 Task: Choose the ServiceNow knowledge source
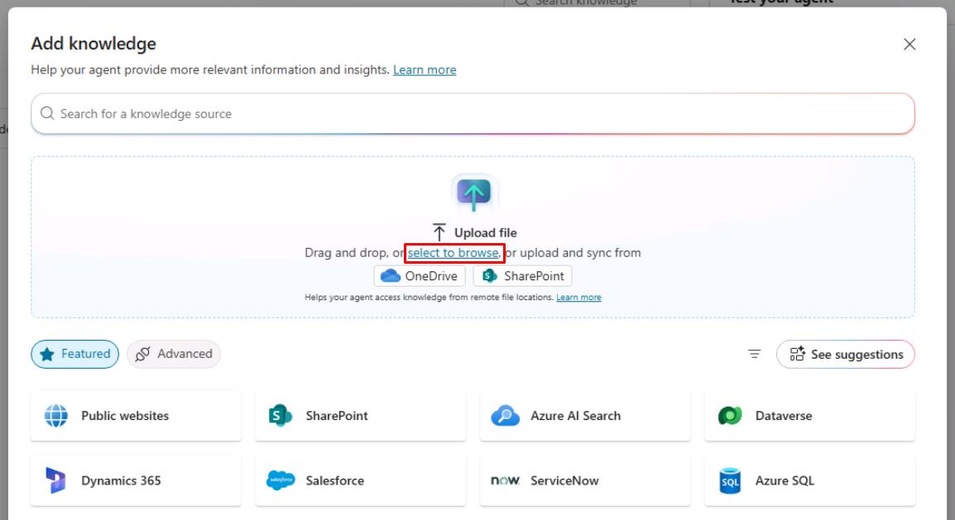(x=585, y=480)
